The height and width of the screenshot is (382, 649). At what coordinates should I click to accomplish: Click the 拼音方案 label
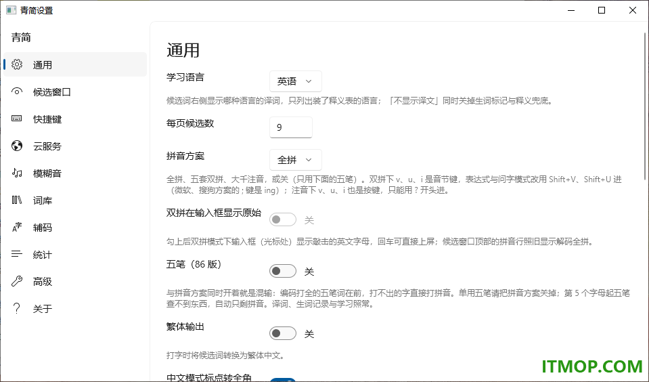click(x=185, y=156)
